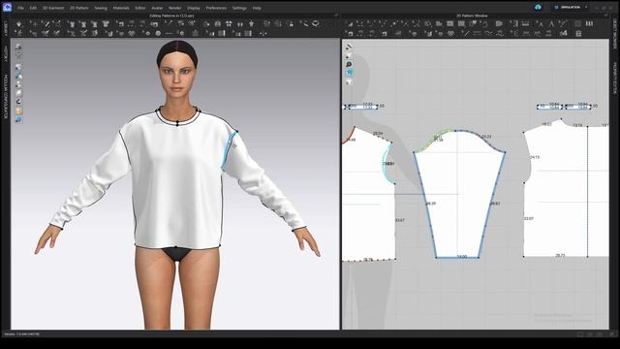Toggle the blue sphere icon at bottom of 3D side toolbar

18,119
